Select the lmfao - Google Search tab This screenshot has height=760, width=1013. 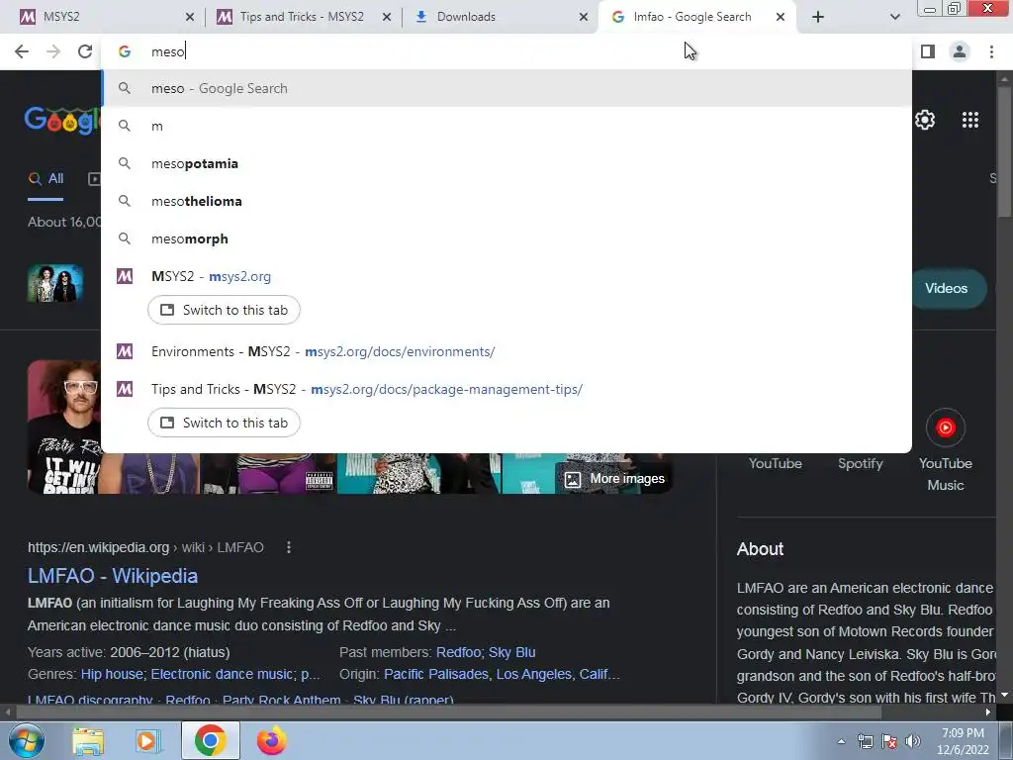pos(691,17)
